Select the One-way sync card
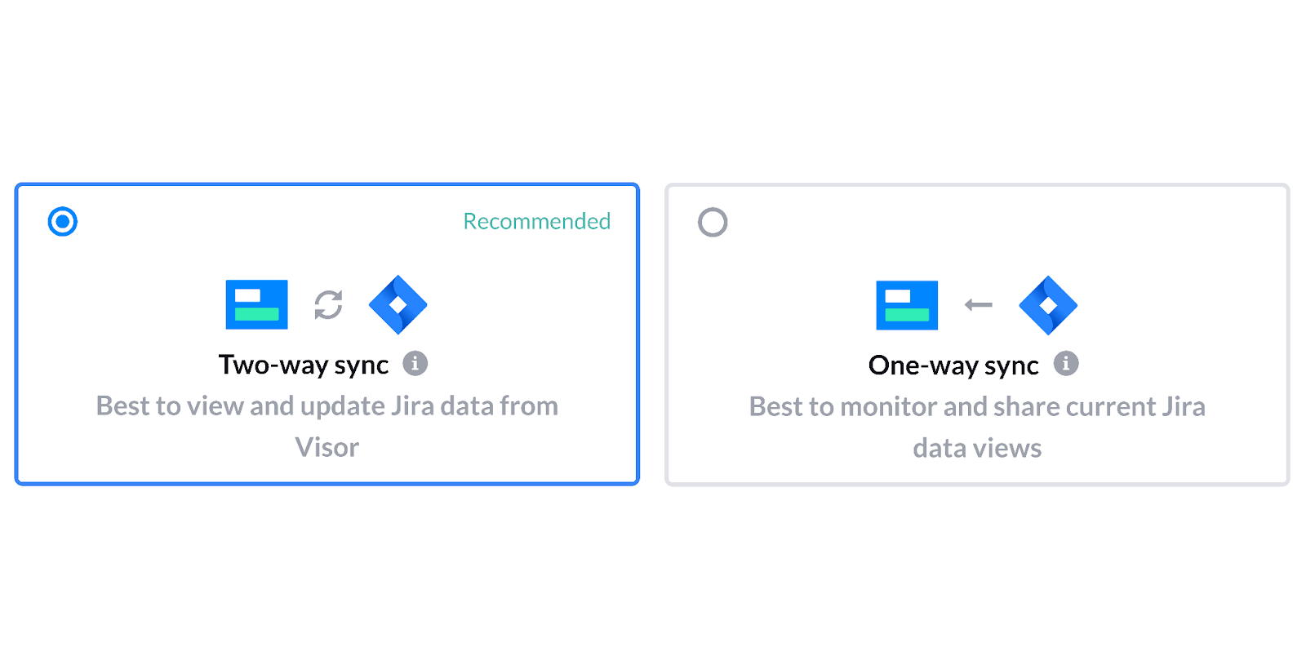Screen dimensions: 1306x669 [x=977, y=334]
